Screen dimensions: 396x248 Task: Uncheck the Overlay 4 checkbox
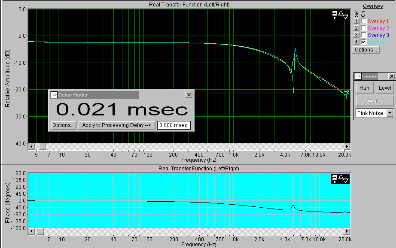click(363, 42)
